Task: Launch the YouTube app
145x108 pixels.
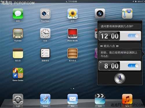Action: point(18,33)
